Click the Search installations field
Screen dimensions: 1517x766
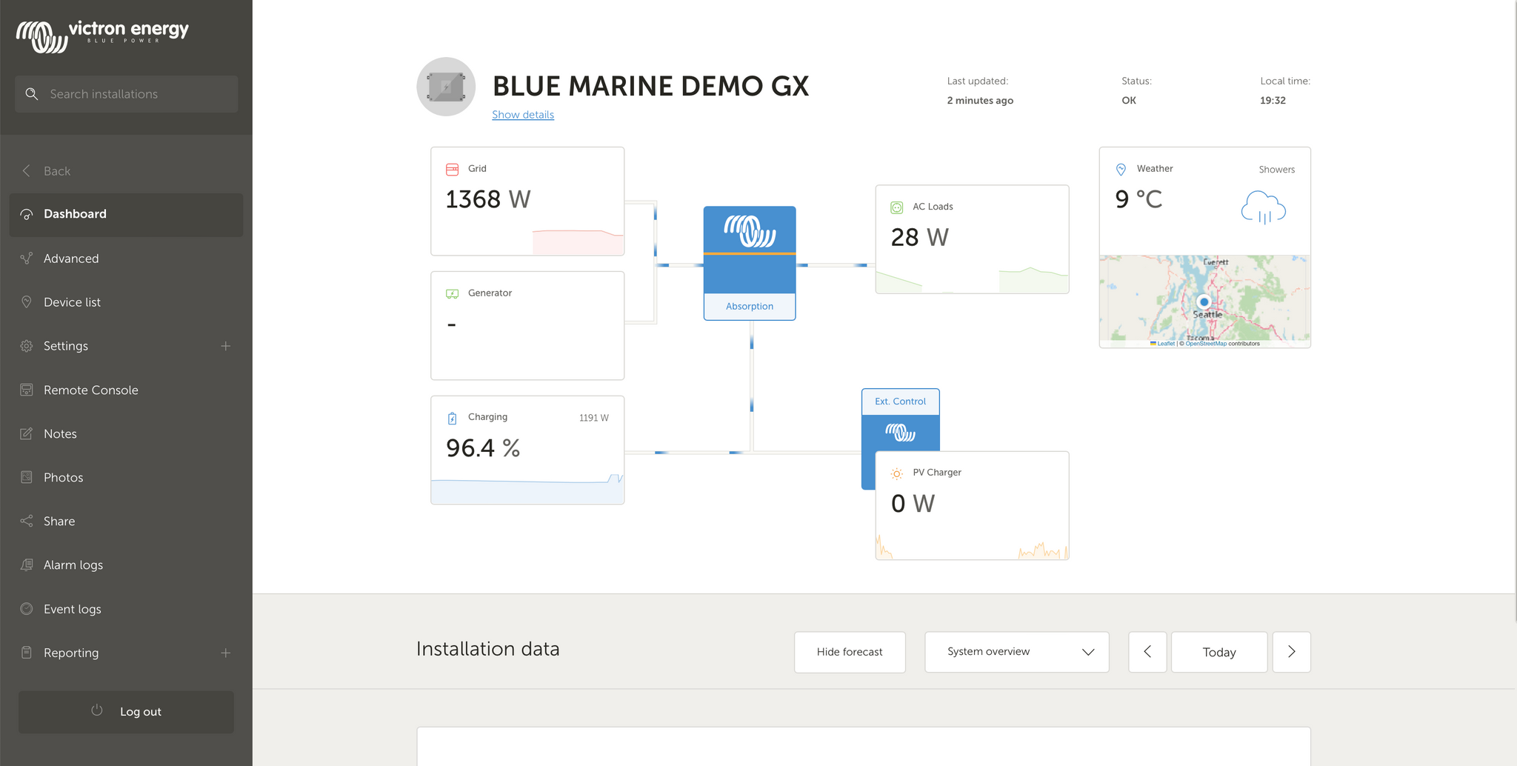[x=126, y=94]
